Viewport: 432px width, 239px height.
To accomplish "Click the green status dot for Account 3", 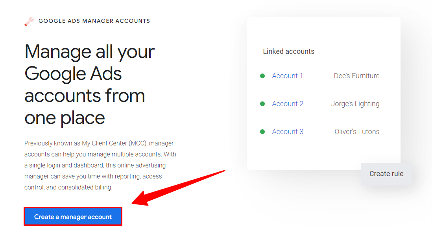I will pyautogui.click(x=262, y=132).
